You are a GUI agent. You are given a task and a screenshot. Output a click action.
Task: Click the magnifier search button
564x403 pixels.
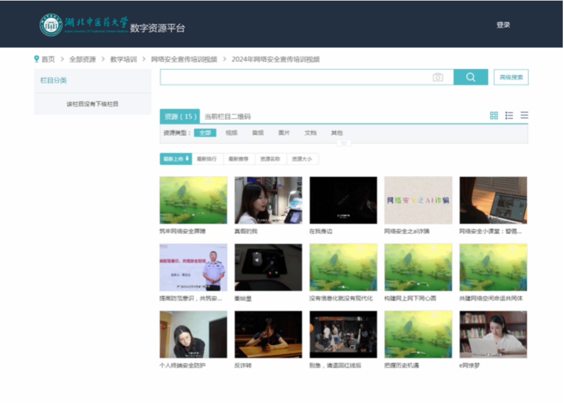point(470,77)
